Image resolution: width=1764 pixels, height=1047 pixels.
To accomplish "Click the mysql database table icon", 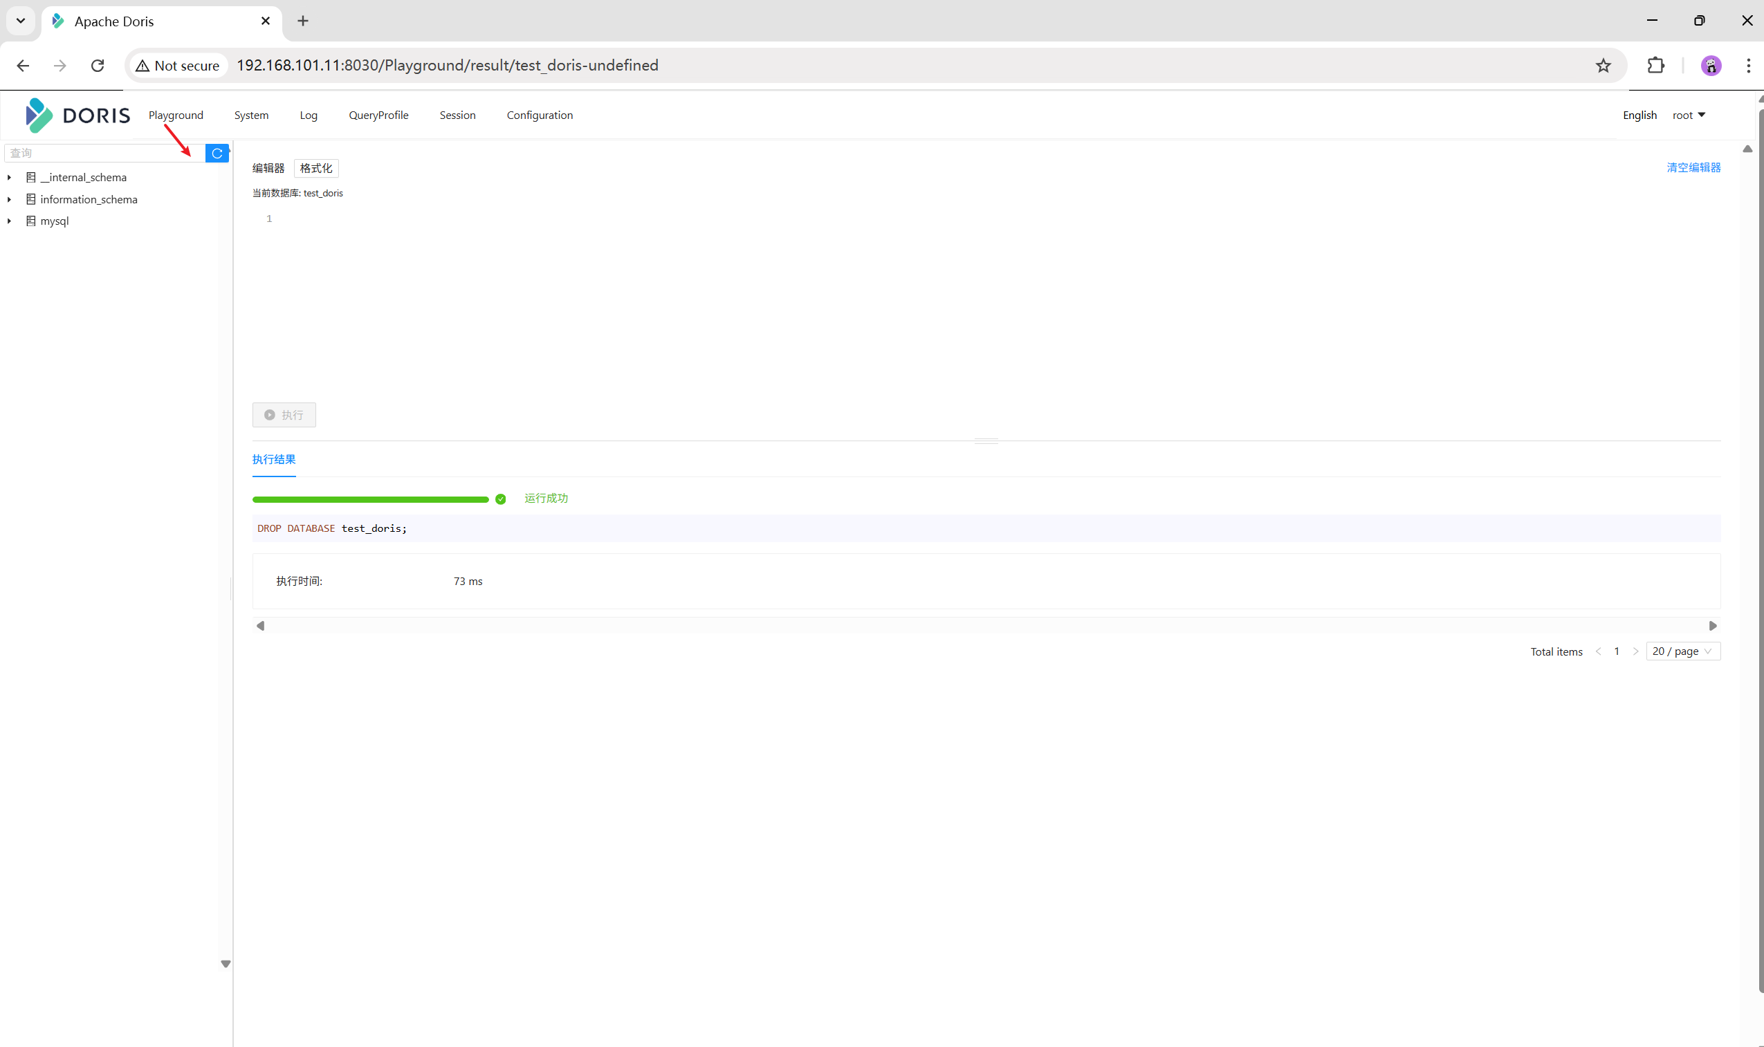I will (31, 221).
